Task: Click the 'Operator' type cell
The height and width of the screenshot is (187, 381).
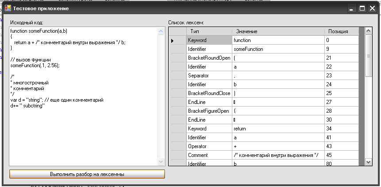Action: pos(209,146)
